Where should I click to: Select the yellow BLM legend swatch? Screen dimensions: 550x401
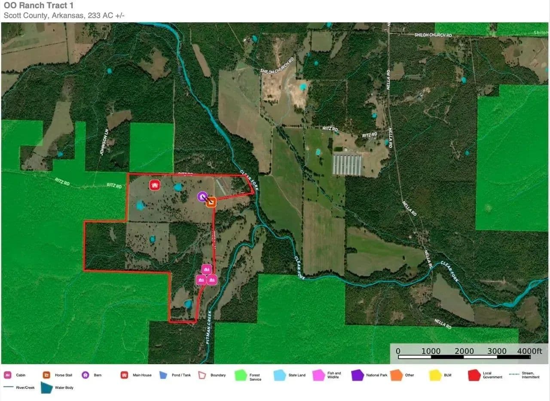point(435,375)
